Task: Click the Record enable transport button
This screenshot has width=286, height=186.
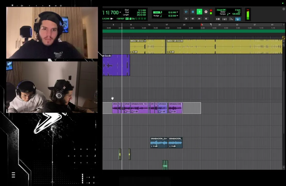Action: (x=206, y=12)
